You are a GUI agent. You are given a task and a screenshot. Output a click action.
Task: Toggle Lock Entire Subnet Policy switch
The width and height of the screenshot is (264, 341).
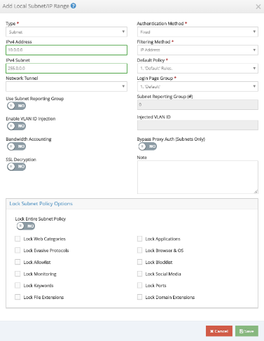26,226
